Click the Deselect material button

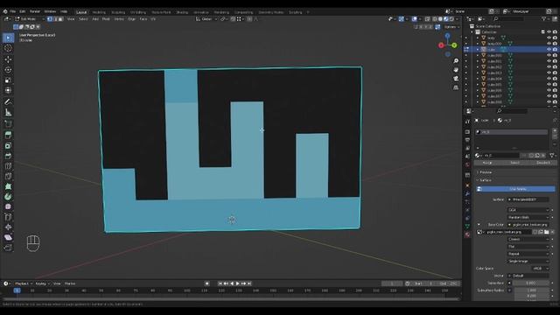(543, 163)
